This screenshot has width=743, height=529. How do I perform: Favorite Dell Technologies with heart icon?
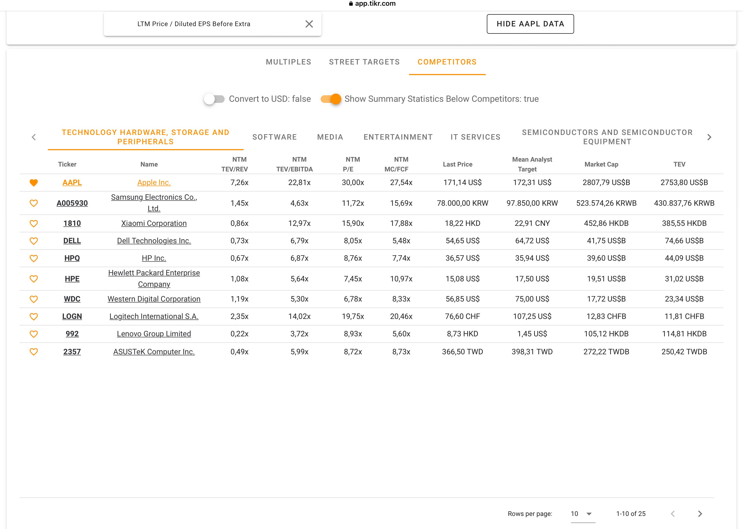[33, 241]
